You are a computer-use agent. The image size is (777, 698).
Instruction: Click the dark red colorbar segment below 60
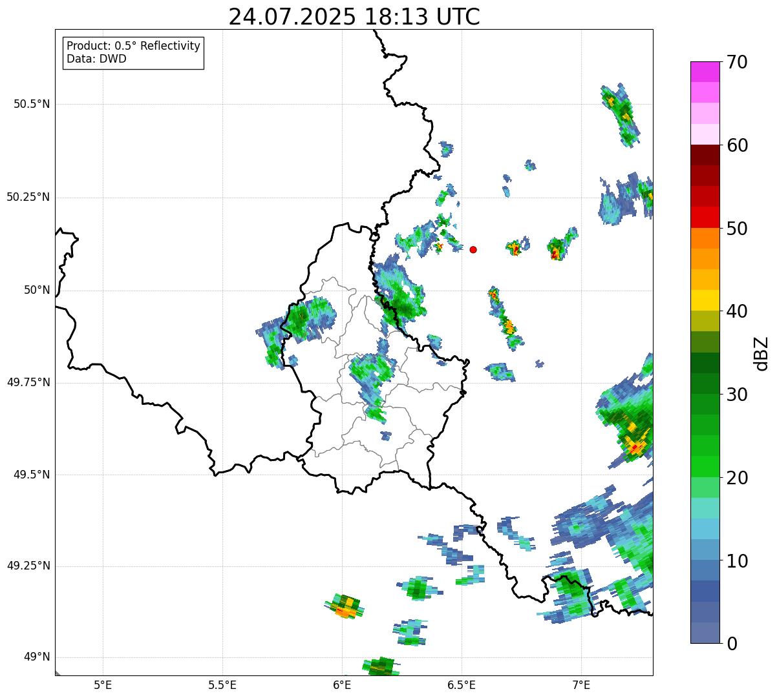coord(705,155)
